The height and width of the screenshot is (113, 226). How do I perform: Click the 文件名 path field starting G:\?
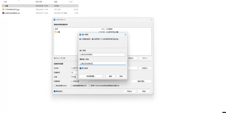pos(74,68)
